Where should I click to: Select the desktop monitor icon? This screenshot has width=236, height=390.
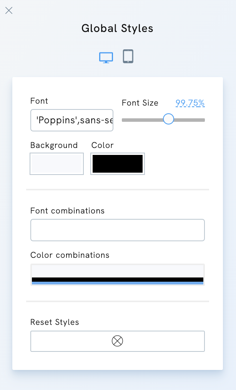pyautogui.click(x=106, y=56)
